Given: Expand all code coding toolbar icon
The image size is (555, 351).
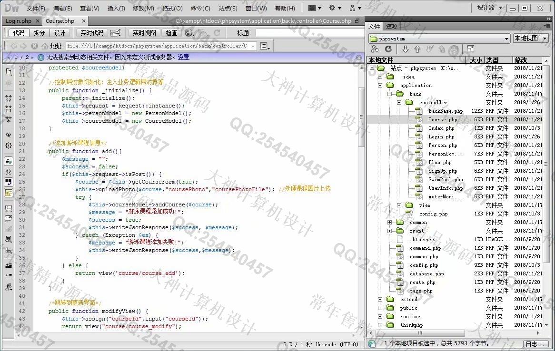Looking at the screenshot, I should [9, 119].
